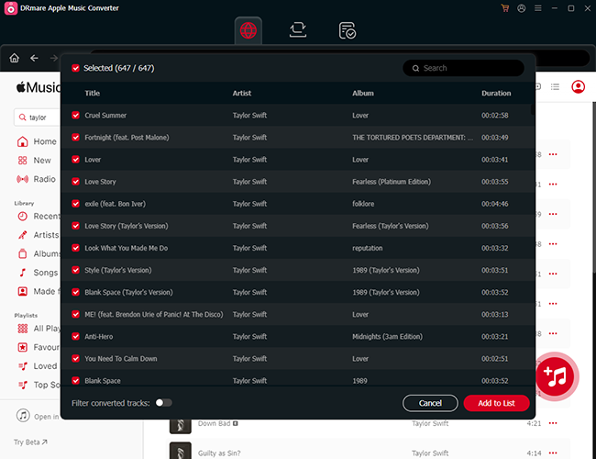Click the Radio broadcast icon in sidebar
This screenshot has height=459, width=596.
[x=22, y=179]
